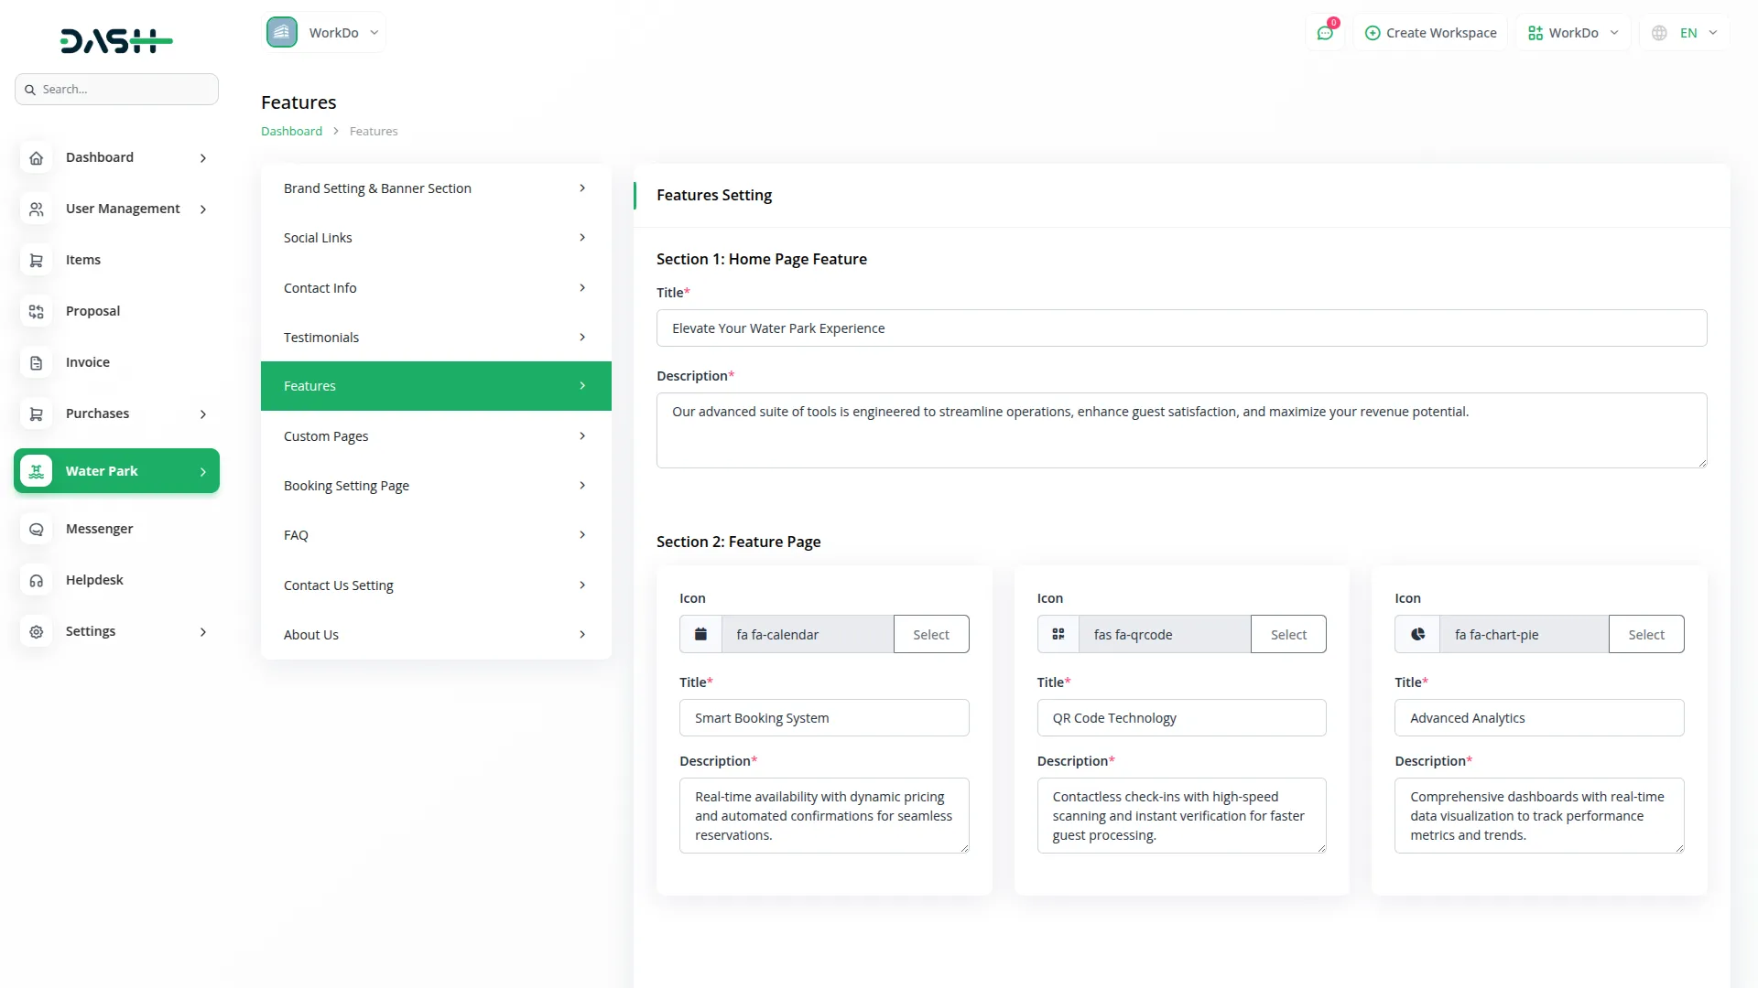
Task: Open the chat messages icon in header
Action: click(x=1325, y=33)
